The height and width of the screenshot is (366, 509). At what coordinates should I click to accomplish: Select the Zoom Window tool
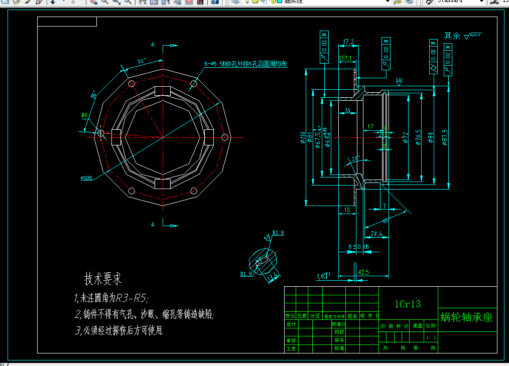(x=115, y=3)
